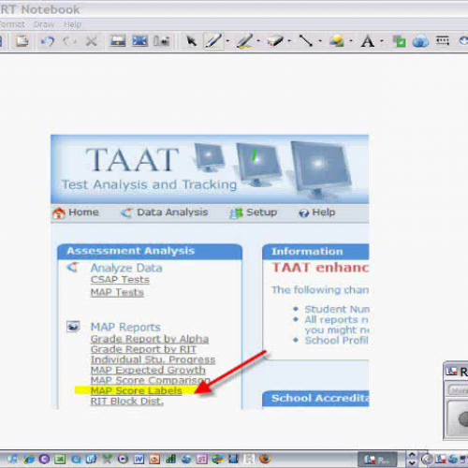Click the tray scroll up/down stepper
This screenshot has width=468, height=468.
point(412,459)
